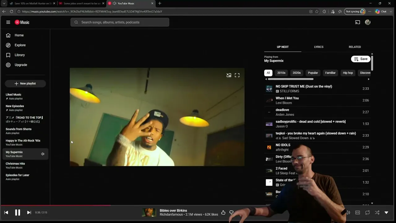
Task: Select the Discover filter chip
Action: click(365, 73)
